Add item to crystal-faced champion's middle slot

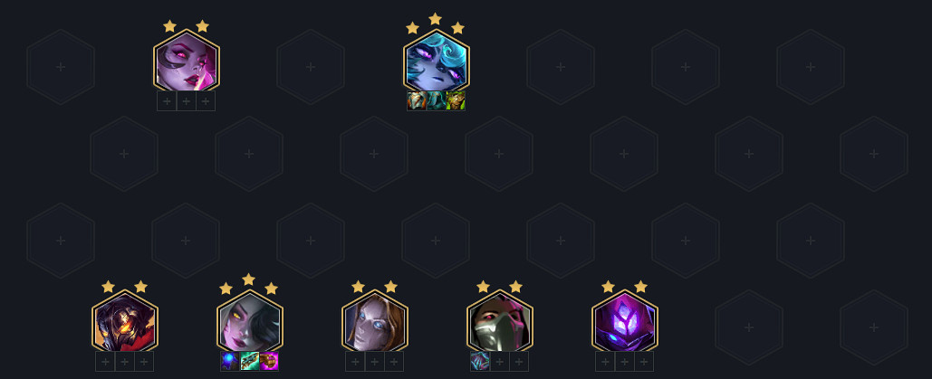tap(625, 361)
